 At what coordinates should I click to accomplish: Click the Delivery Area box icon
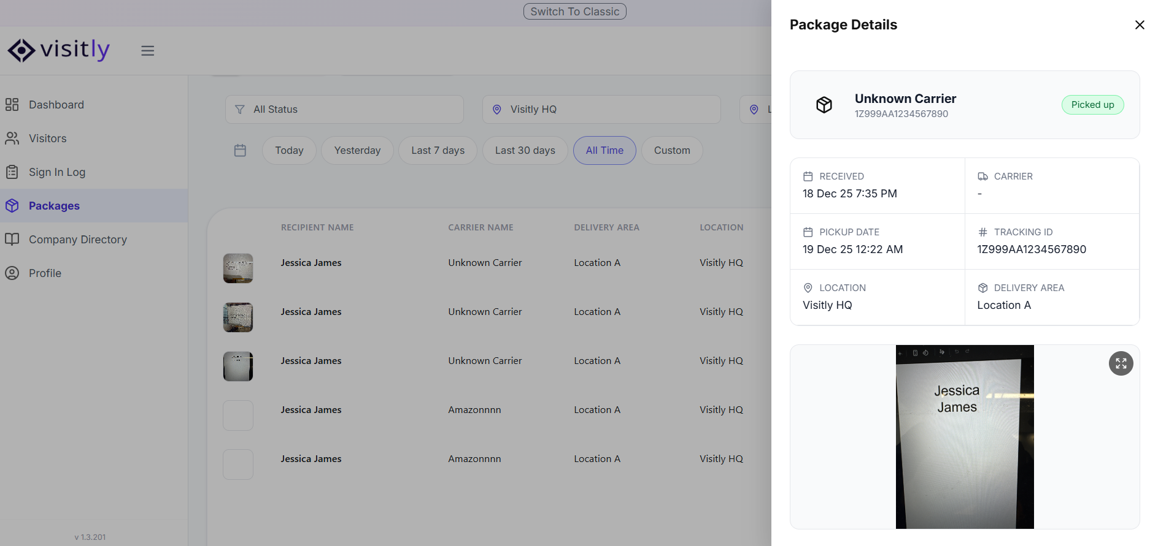pos(982,288)
